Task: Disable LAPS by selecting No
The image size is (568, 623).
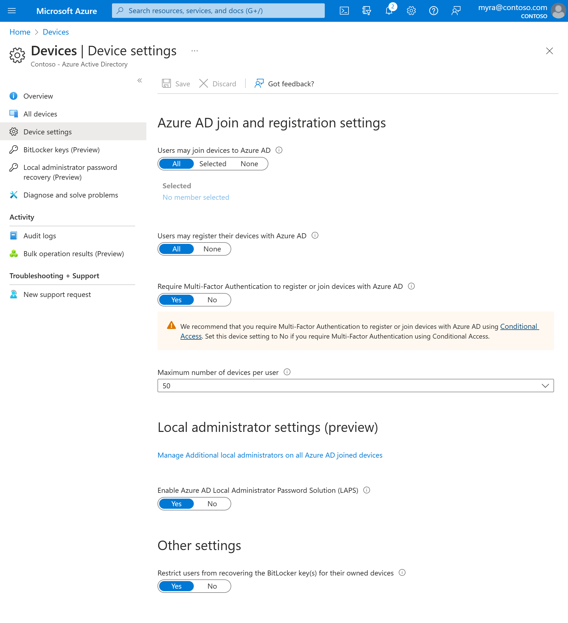Action: point(212,504)
